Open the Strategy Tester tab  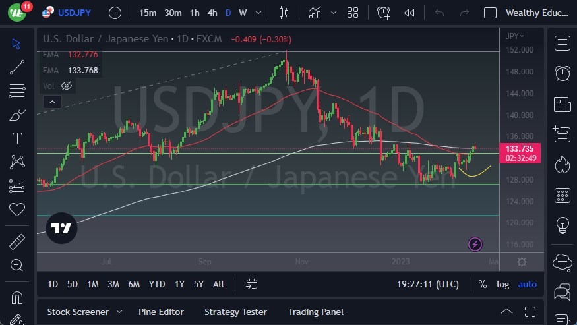[235, 312]
